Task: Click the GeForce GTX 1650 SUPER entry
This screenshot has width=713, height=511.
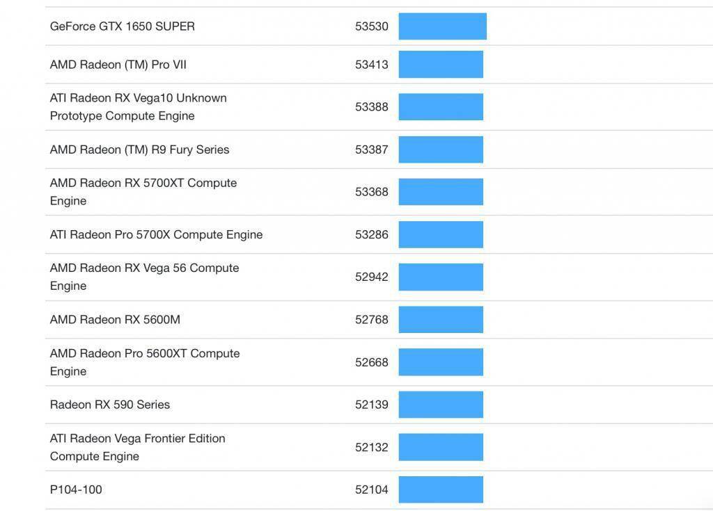Action: tap(123, 26)
